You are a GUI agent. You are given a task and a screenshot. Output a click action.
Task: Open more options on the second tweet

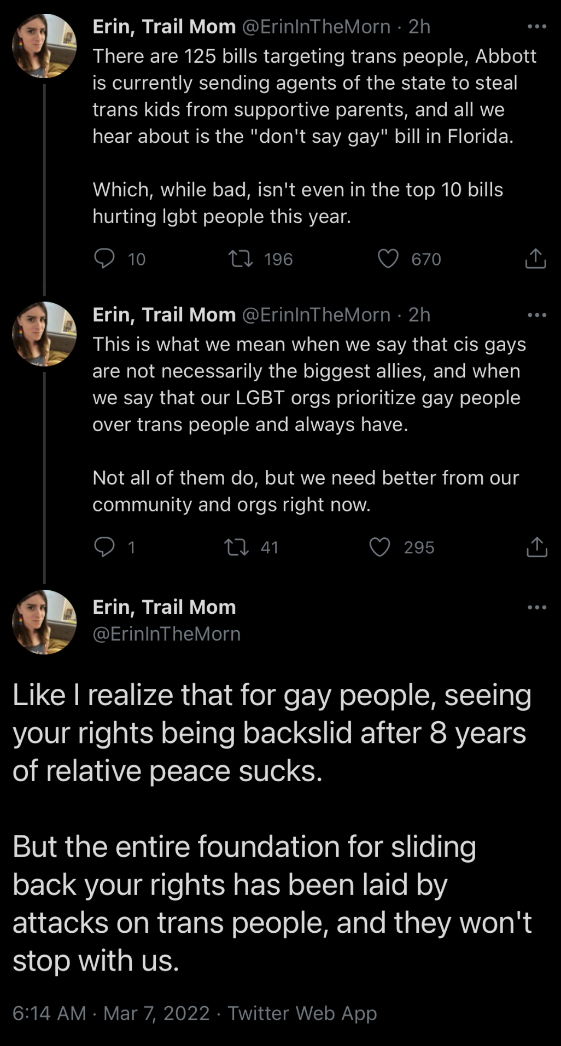click(x=536, y=315)
